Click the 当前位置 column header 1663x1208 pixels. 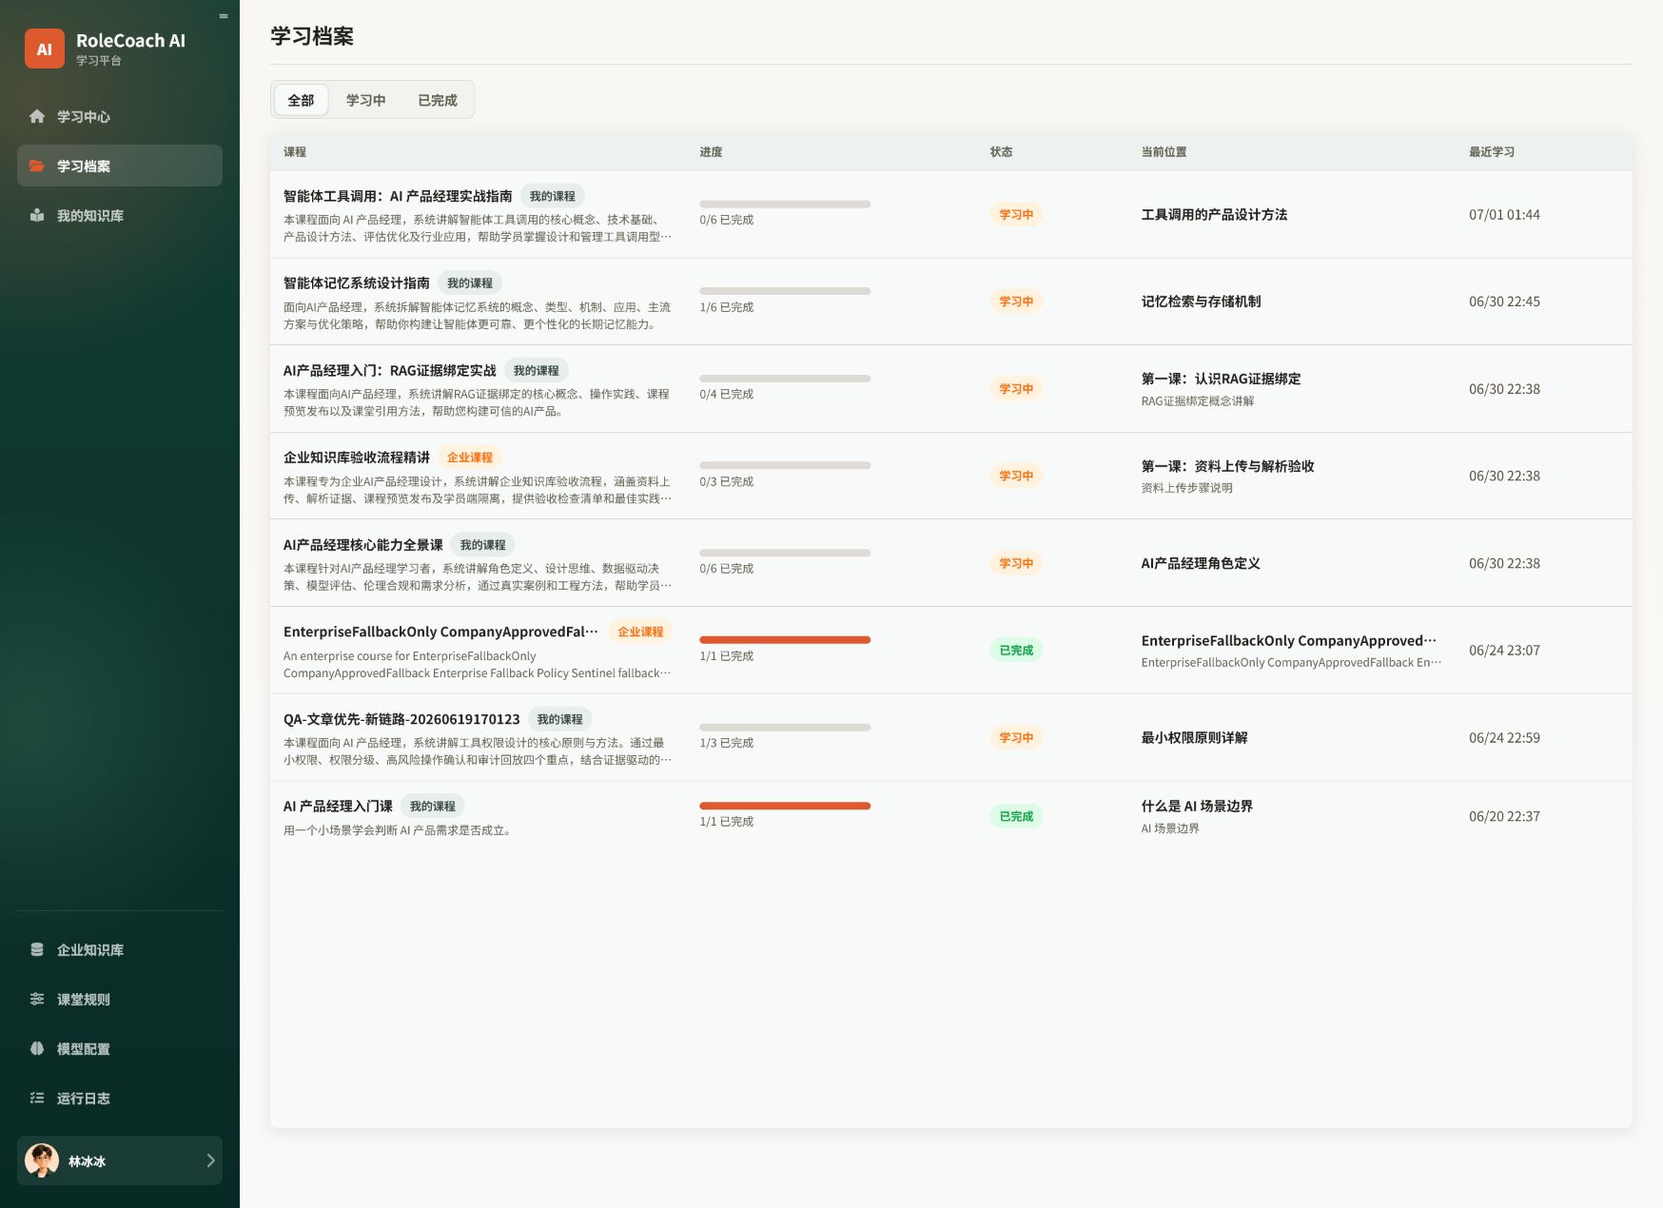(1164, 152)
